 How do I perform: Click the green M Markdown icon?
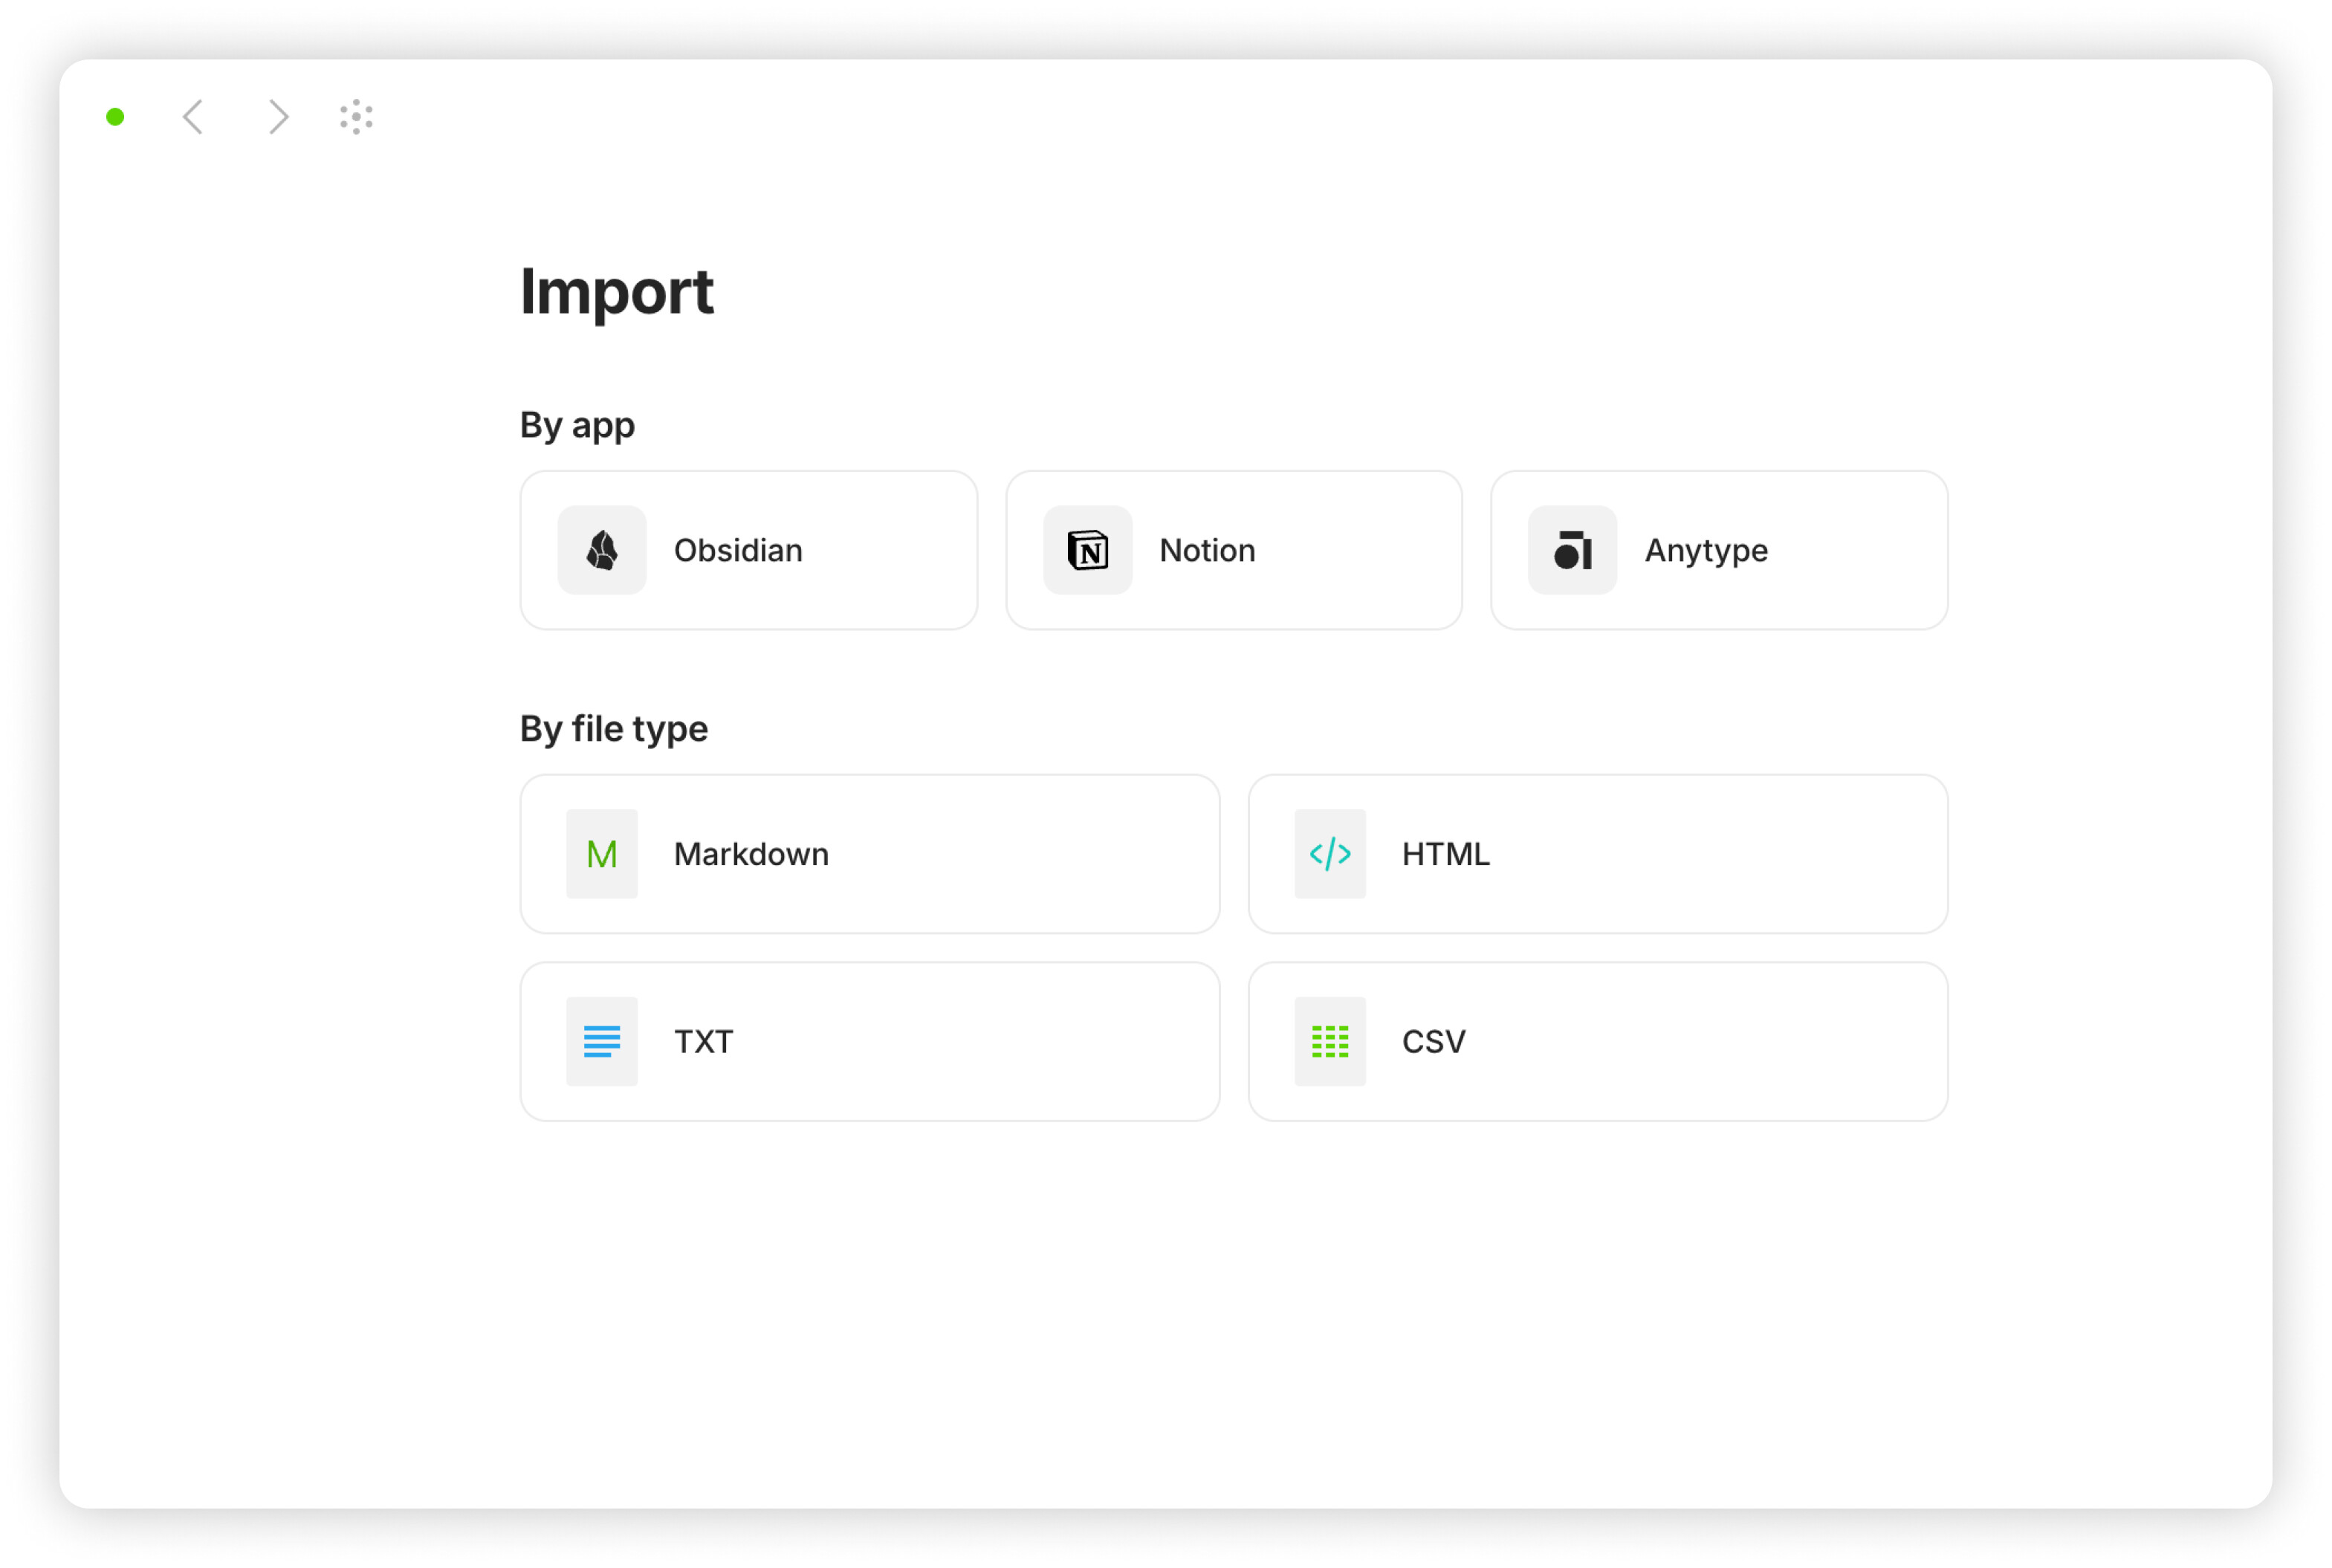(x=601, y=854)
